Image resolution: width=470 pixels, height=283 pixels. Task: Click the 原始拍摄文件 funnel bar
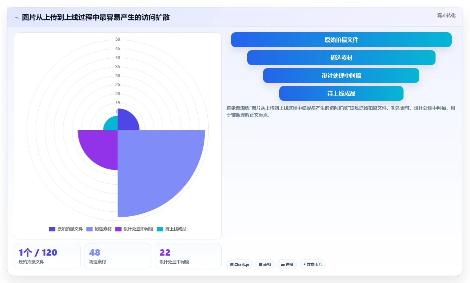pyautogui.click(x=341, y=40)
